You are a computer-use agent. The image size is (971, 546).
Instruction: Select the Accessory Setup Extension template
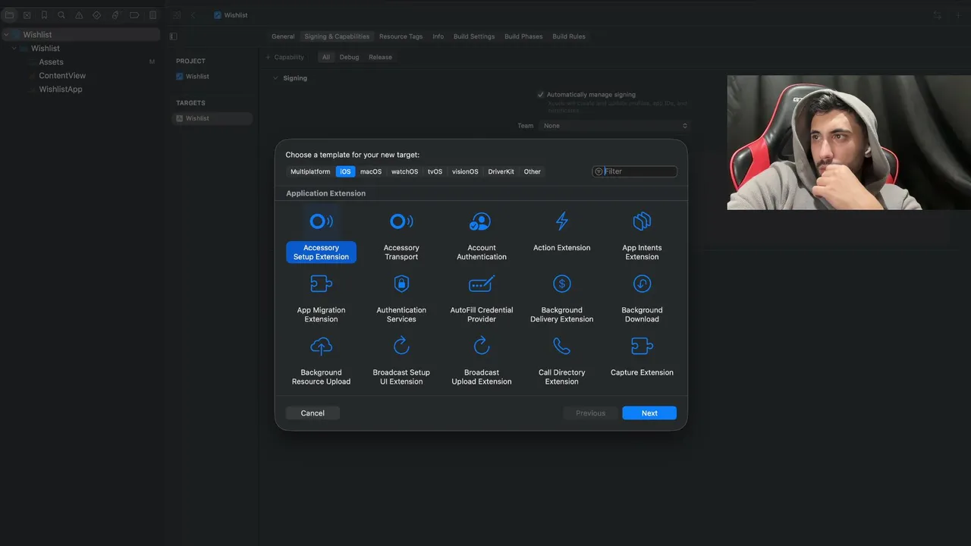point(321,236)
